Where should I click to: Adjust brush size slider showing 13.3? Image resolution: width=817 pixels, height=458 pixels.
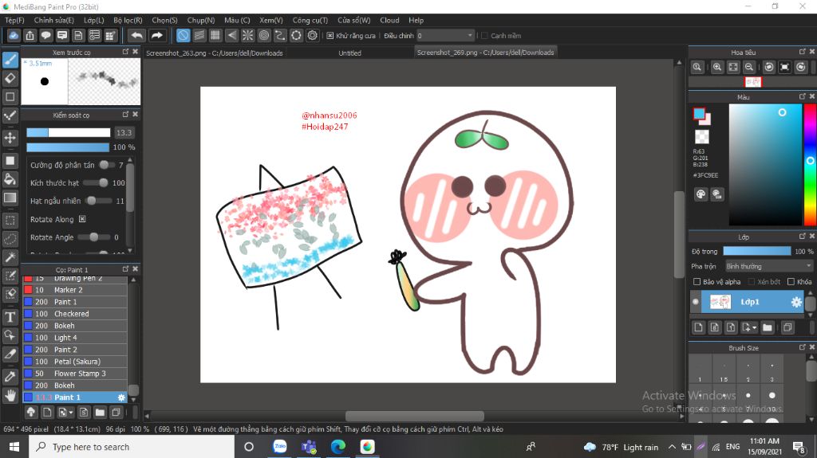(x=69, y=133)
